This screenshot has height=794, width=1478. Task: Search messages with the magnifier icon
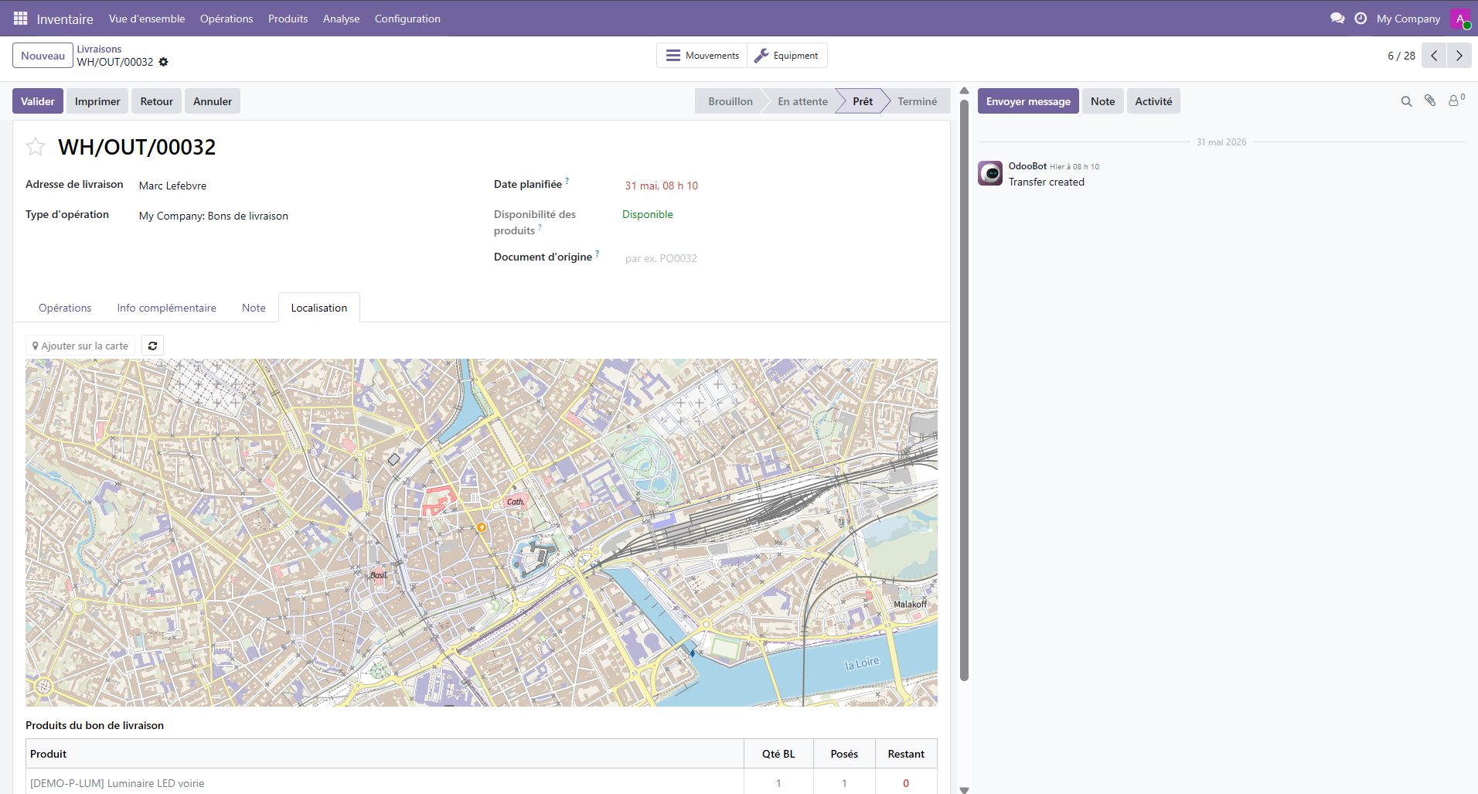point(1407,101)
